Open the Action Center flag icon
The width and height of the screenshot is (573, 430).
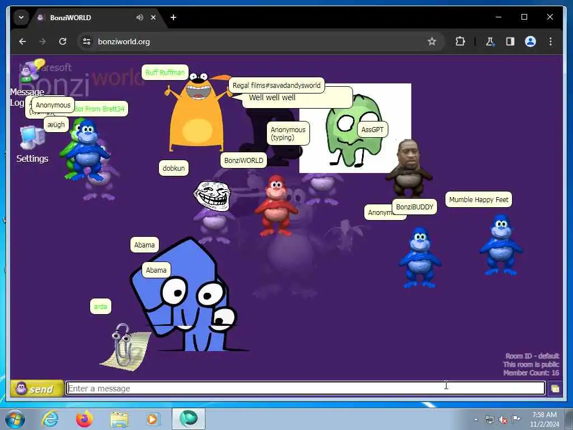pos(516,419)
